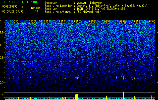
Task: Click the 0358 time marker
Action: point(122,21)
